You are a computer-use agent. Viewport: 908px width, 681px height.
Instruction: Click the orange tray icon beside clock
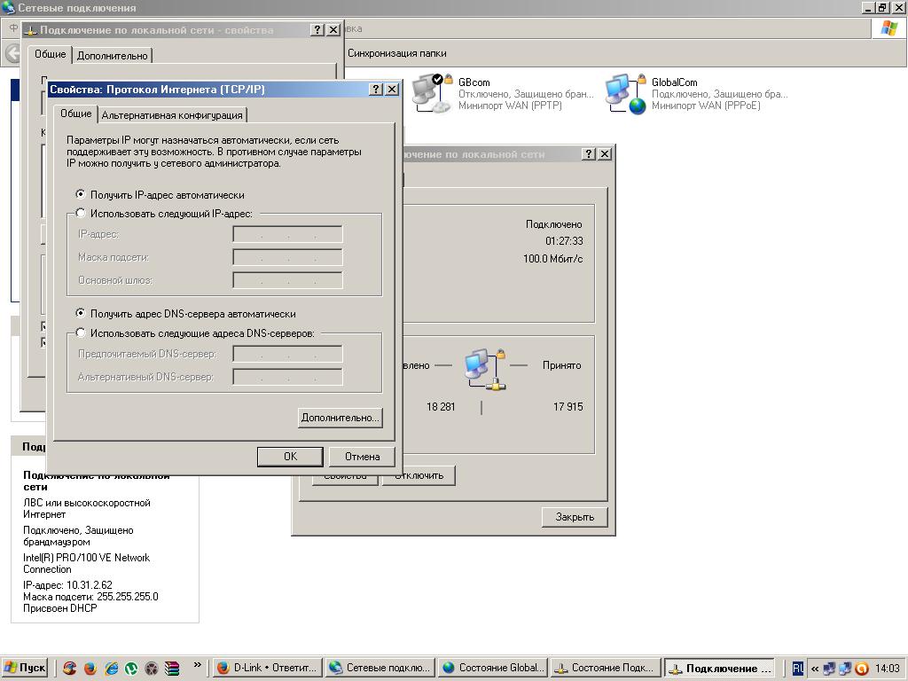pos(861,669)
